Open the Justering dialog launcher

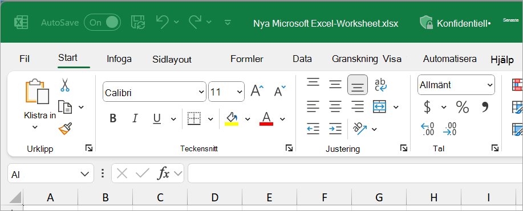404,148
